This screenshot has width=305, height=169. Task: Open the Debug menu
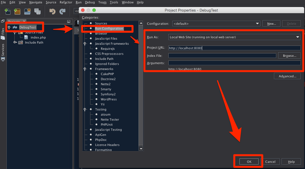point(90,2)
